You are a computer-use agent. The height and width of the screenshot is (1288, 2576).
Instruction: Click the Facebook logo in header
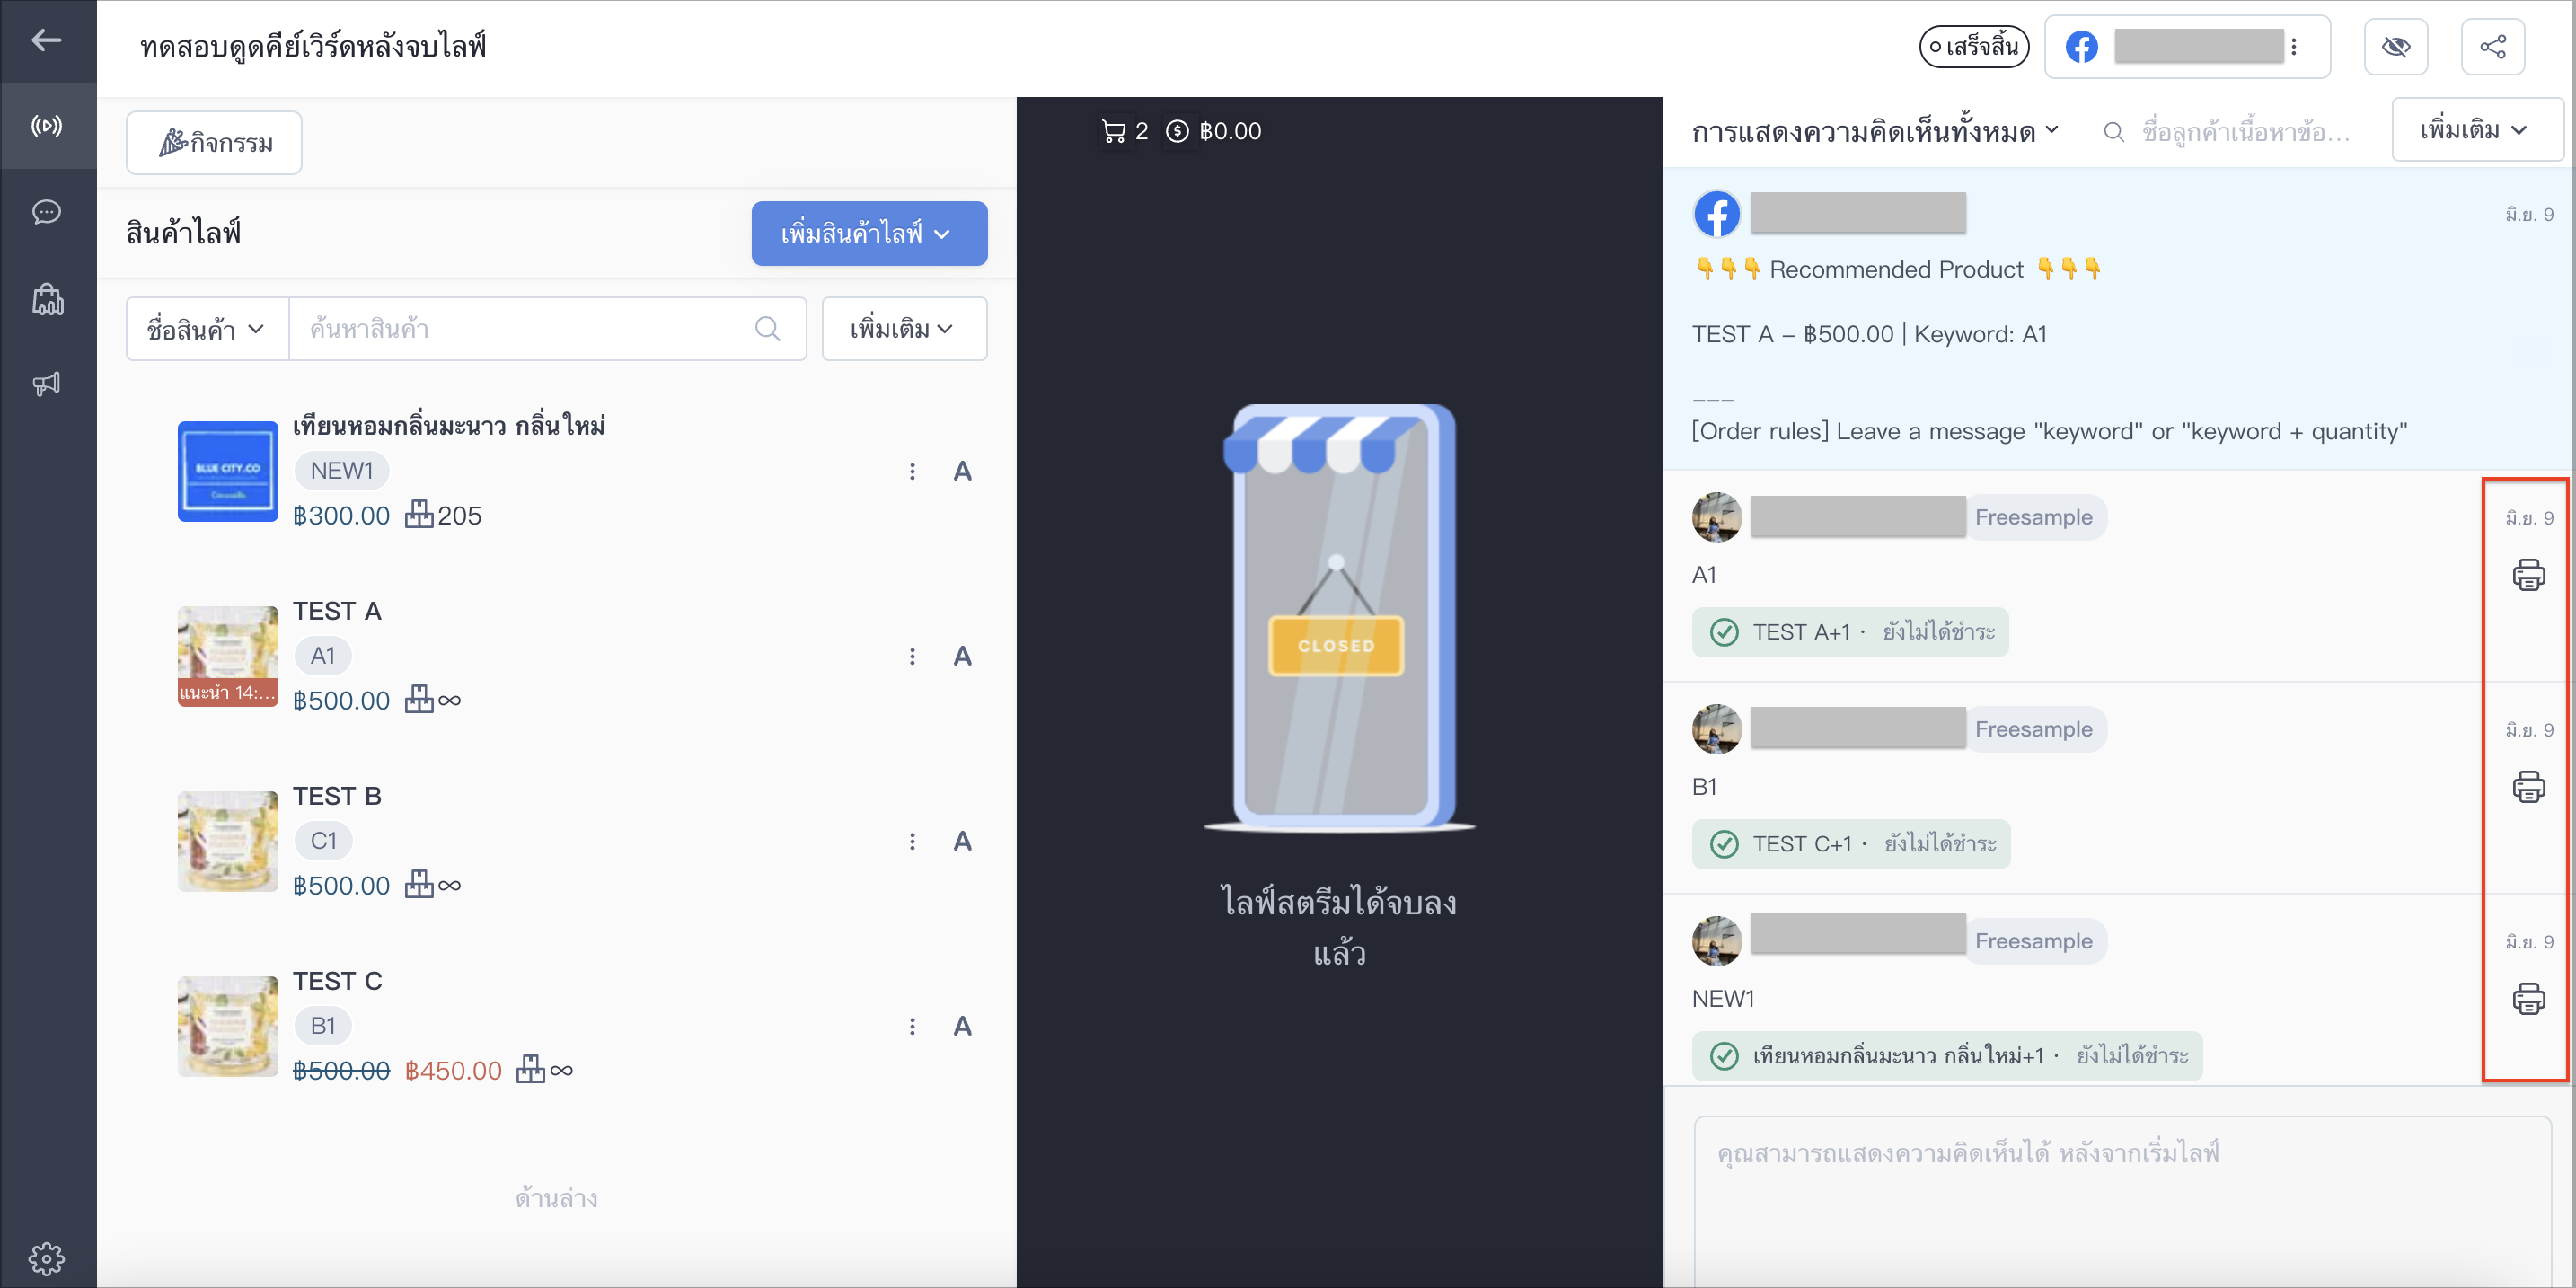click(2082, 47)
